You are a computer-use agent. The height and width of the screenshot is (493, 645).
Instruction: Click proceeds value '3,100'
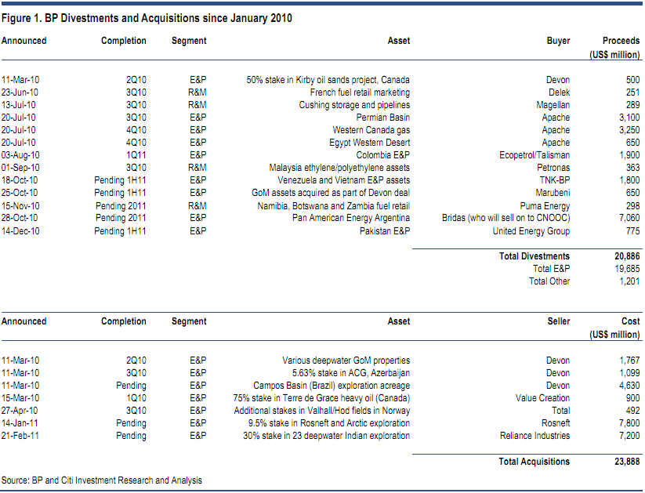pyautogui.click(x=629, y=118)
